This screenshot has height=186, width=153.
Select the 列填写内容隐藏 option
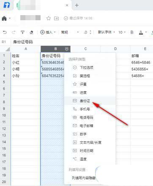pyautogui.click(x=84, y=178)
